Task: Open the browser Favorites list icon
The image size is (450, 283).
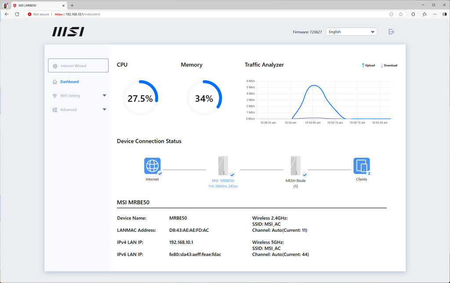Action: click(425, 14)
